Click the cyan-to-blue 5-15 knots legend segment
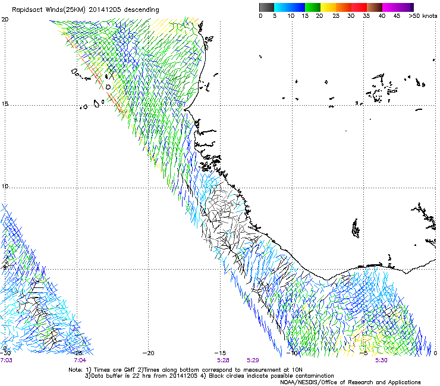The height and width of the screenshot is (386, 440). (x=290, y=7)
